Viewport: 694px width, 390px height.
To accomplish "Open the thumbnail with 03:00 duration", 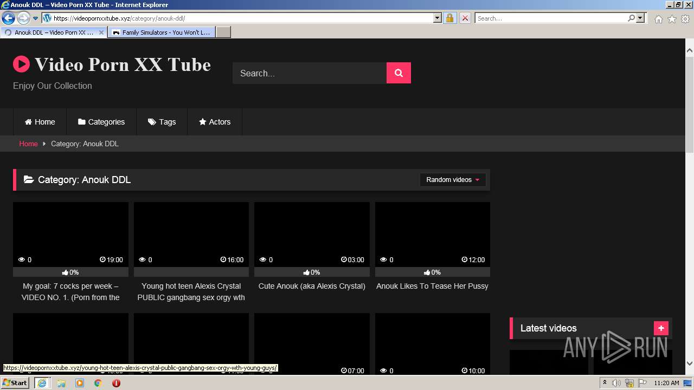I will (312, 235).
